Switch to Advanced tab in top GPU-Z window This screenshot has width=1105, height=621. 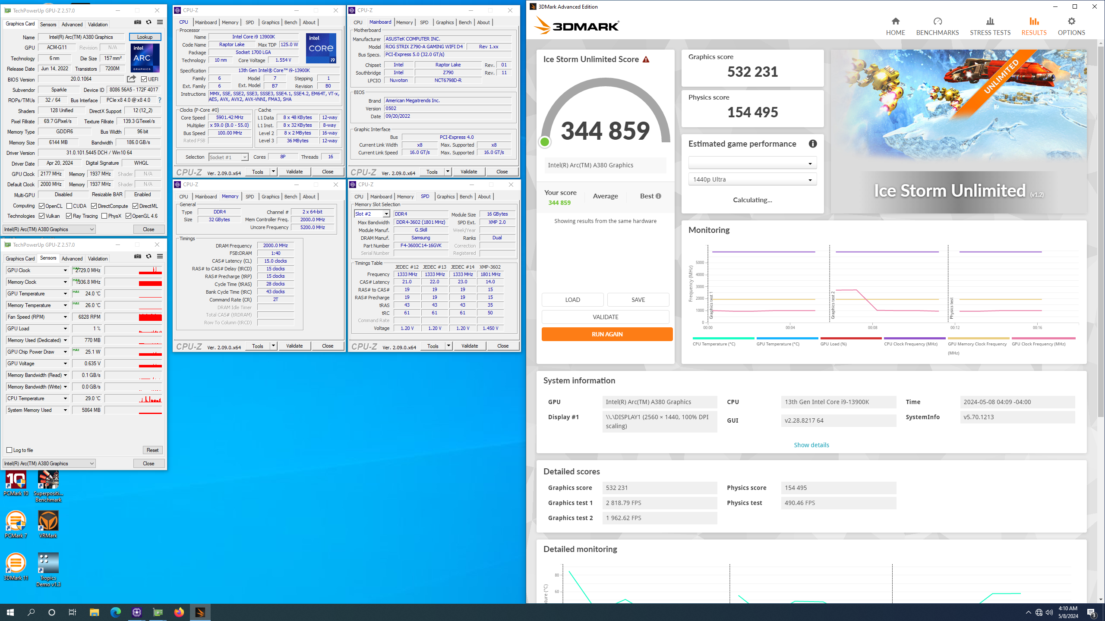pos(72,24)
